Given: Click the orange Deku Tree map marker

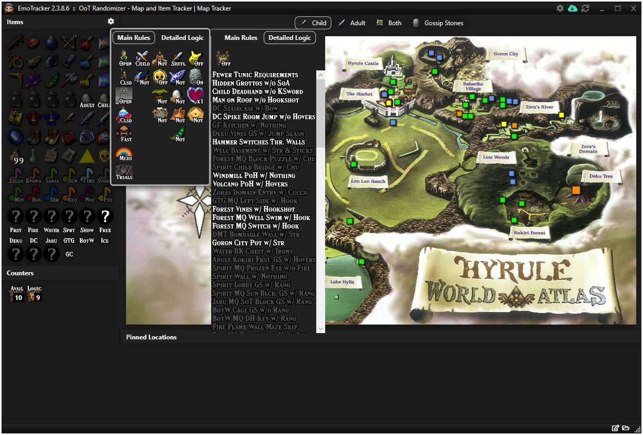Looking at the screenshot, I should click(x=576, y=190).
